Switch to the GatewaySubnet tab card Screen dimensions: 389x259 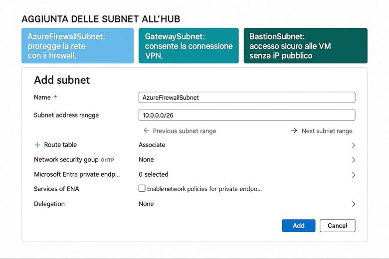(189, 45)
